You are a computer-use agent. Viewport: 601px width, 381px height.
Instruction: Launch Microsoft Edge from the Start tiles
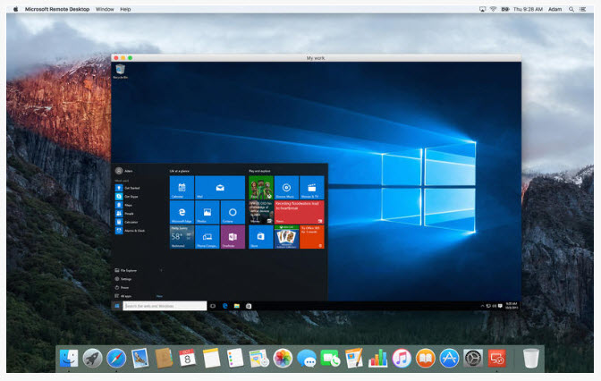[182, 212]
